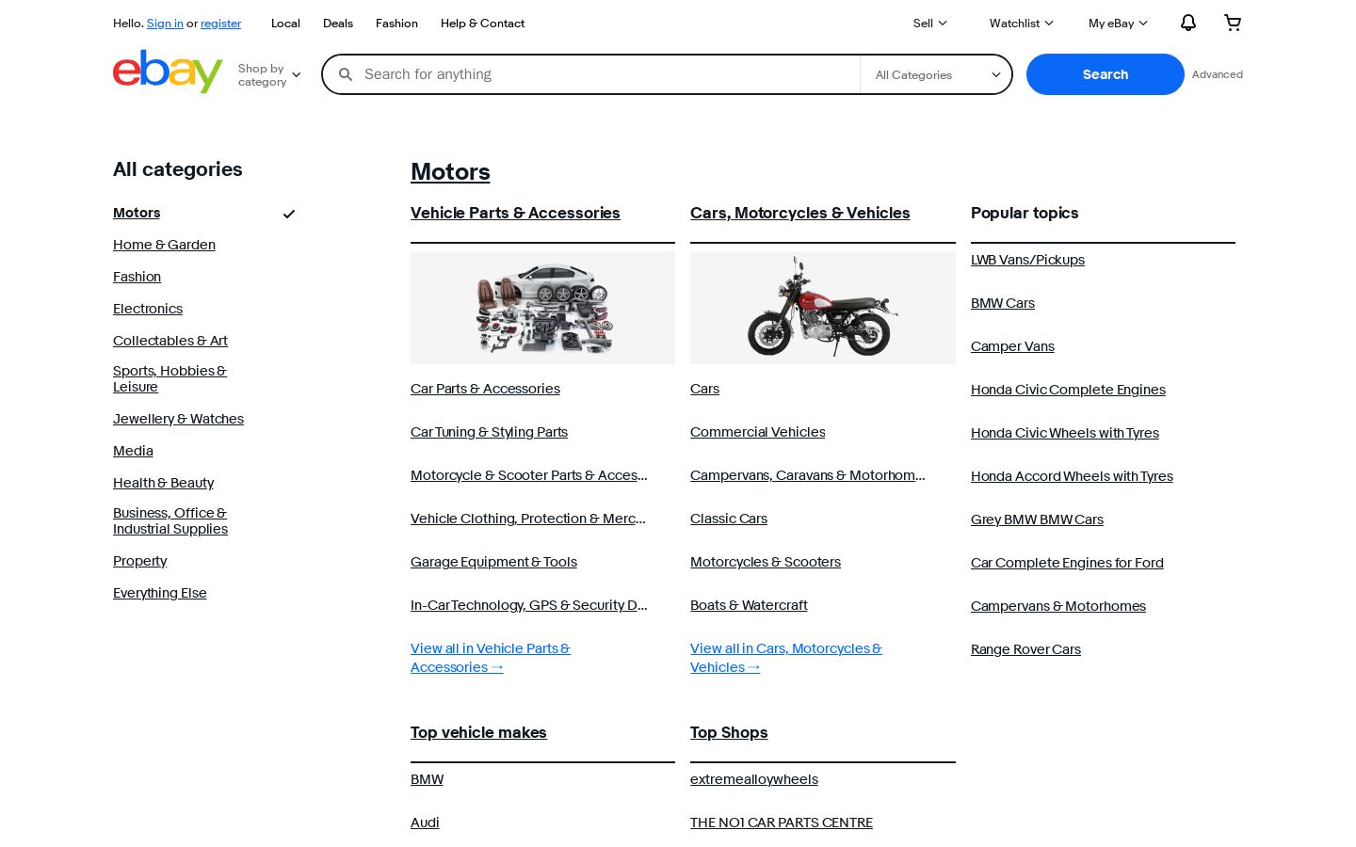Select Motors in All categories sidebar
This screenshot has width=1356, height=847.
coord(137,213)
